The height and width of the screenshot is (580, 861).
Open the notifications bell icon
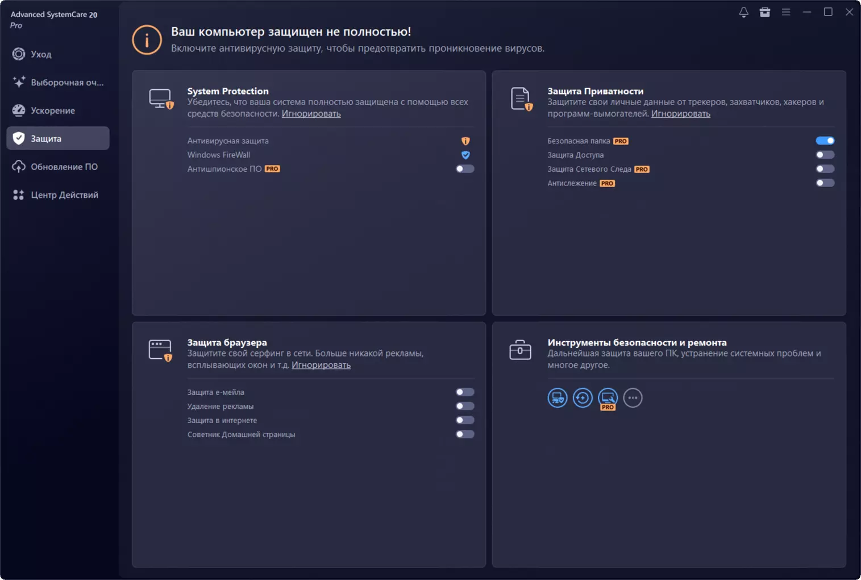click(743, 12)
